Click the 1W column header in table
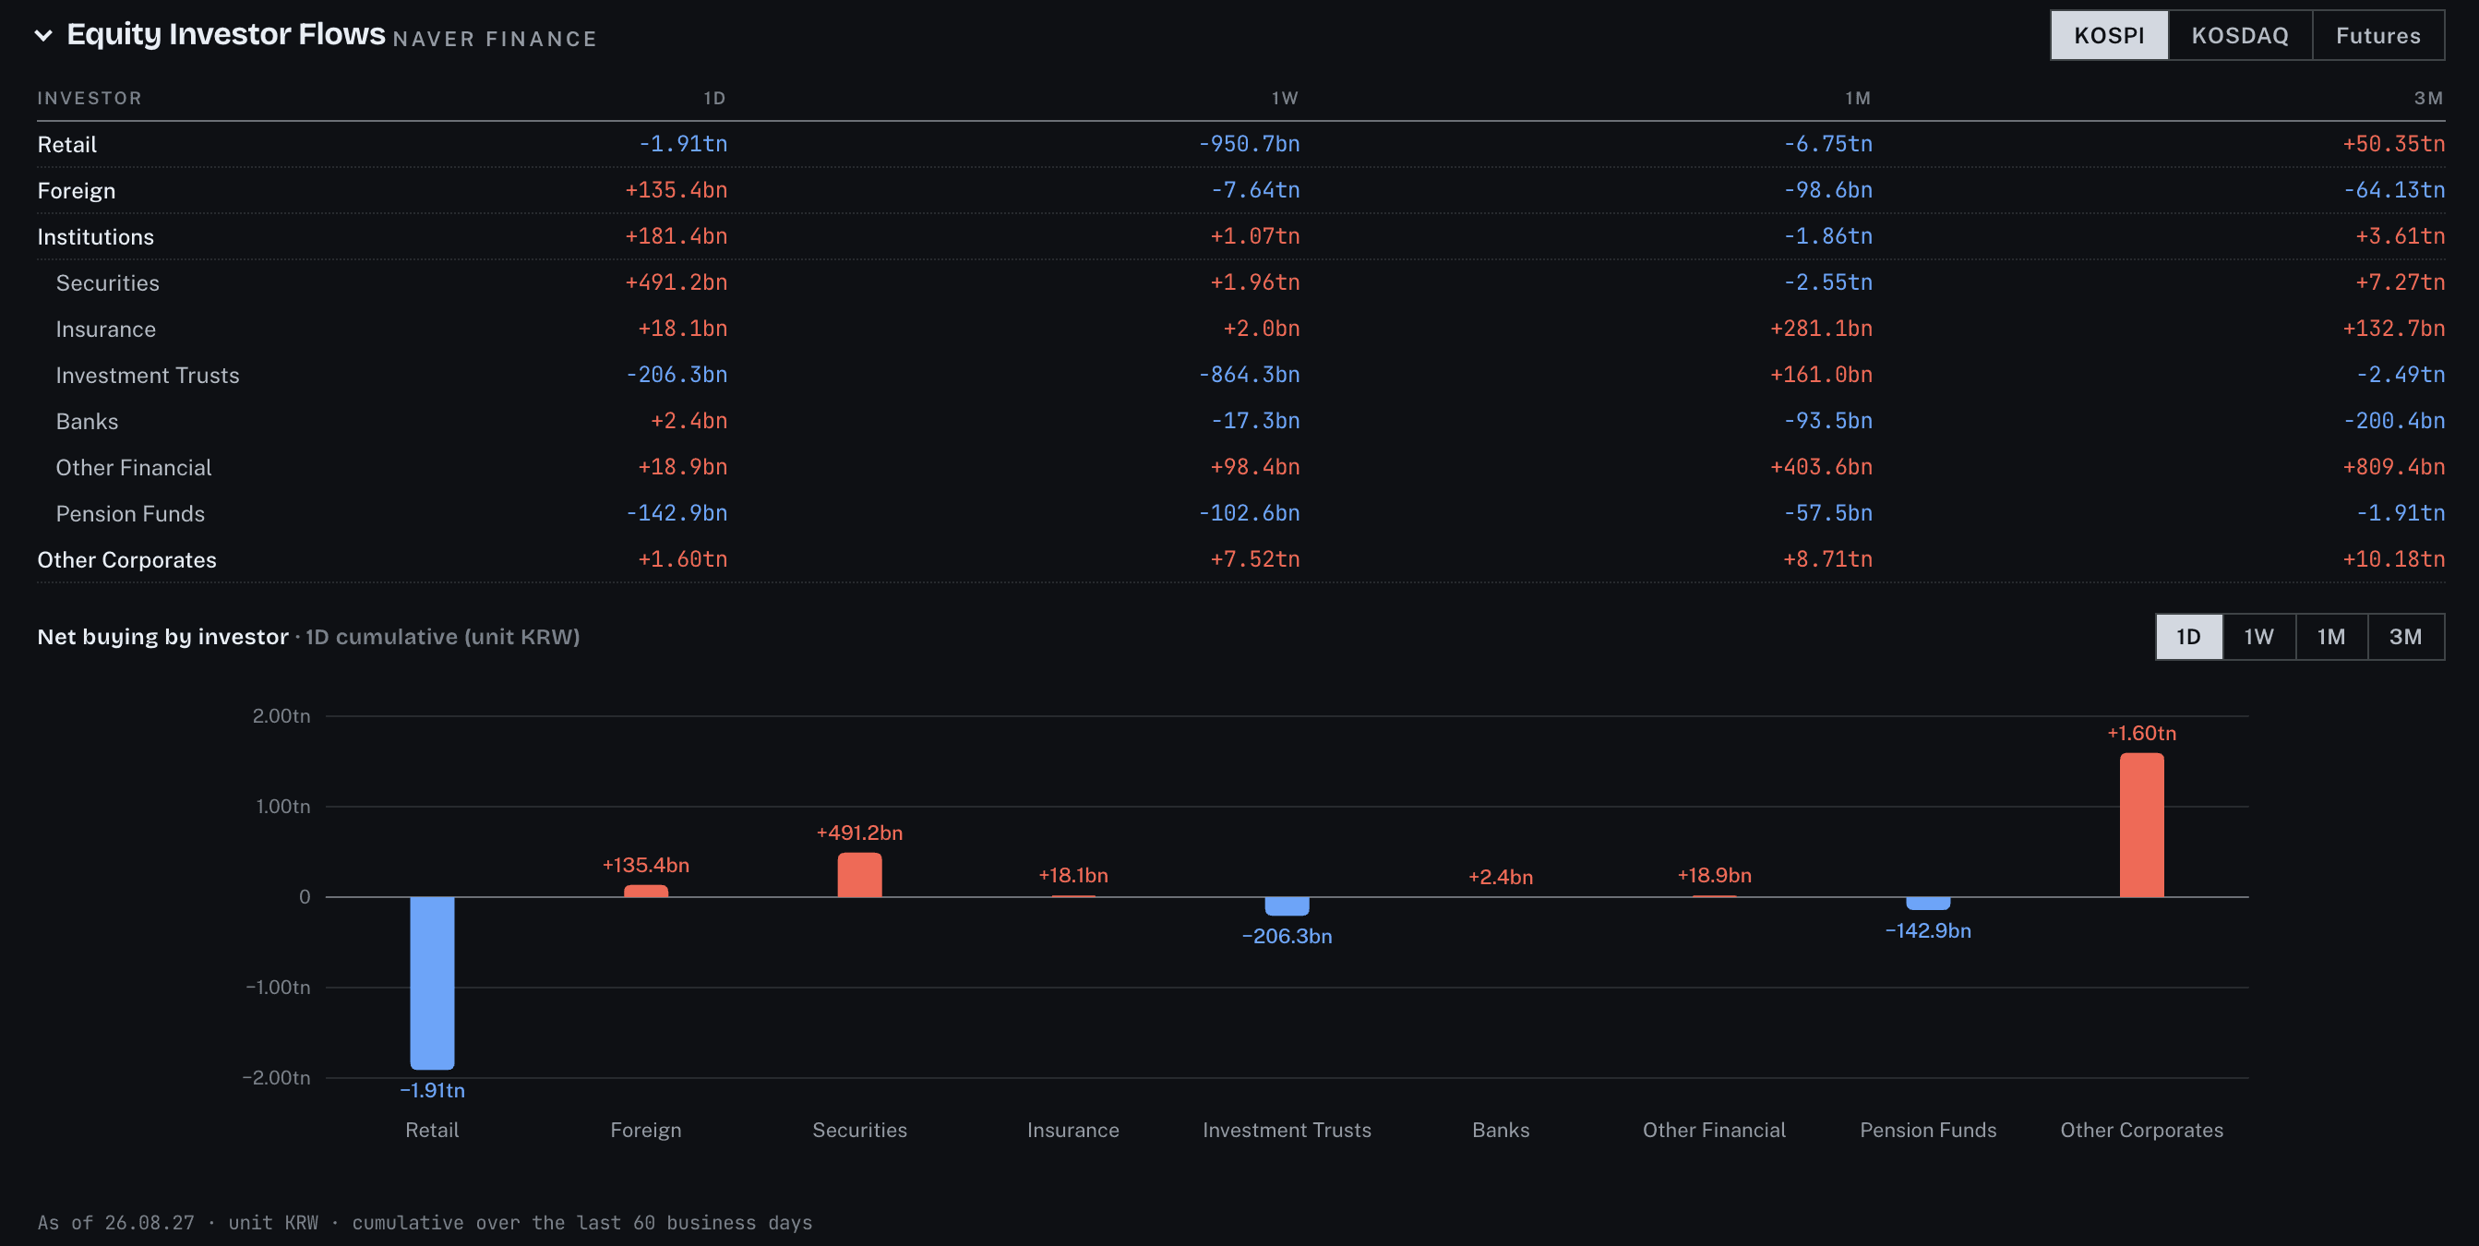This screenshot has width=2479, height=1246. [1285, 98]
